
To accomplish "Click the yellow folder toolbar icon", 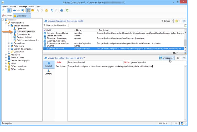I will (x=33, y=10).
